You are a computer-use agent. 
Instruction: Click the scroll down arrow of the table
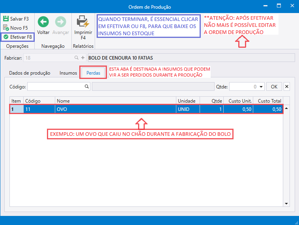286,204
